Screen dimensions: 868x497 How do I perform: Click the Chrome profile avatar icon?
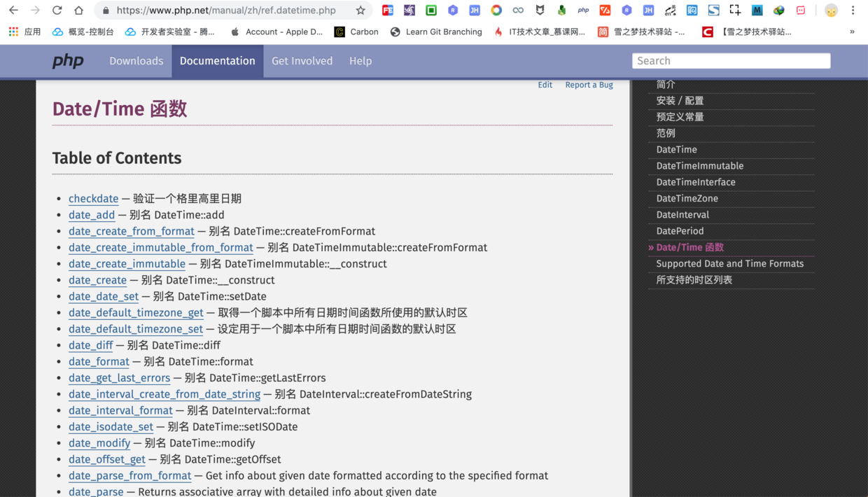pos(830,10)
